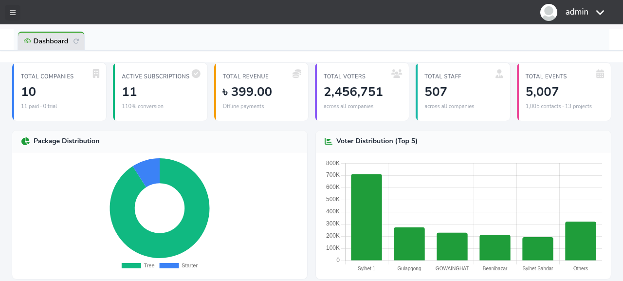
Task: Click the Sylhet 1 bar
Action: pyautogui.click(x=366, y=217)
